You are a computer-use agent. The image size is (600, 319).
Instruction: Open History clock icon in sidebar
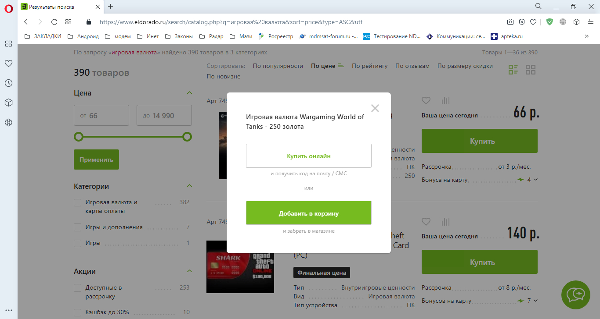pyautogui.click(x=8, y=83)
